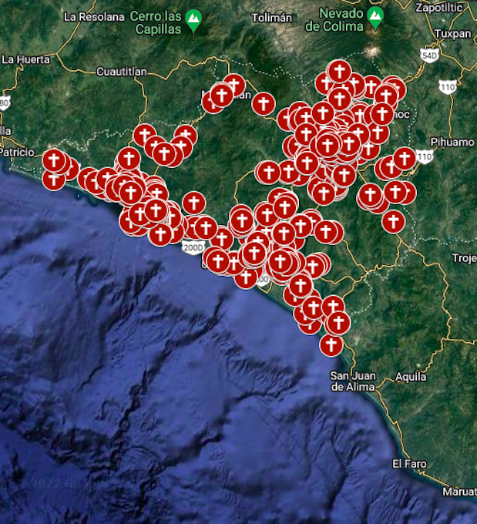This screenshot has height=524, width=477.
Task: Click the La Huerta town label
Action: 25,59
